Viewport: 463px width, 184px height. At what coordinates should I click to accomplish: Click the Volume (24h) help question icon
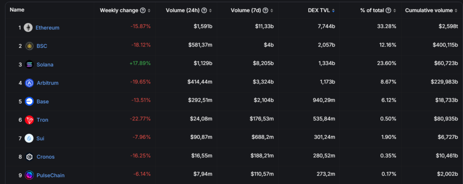[204, 10]
